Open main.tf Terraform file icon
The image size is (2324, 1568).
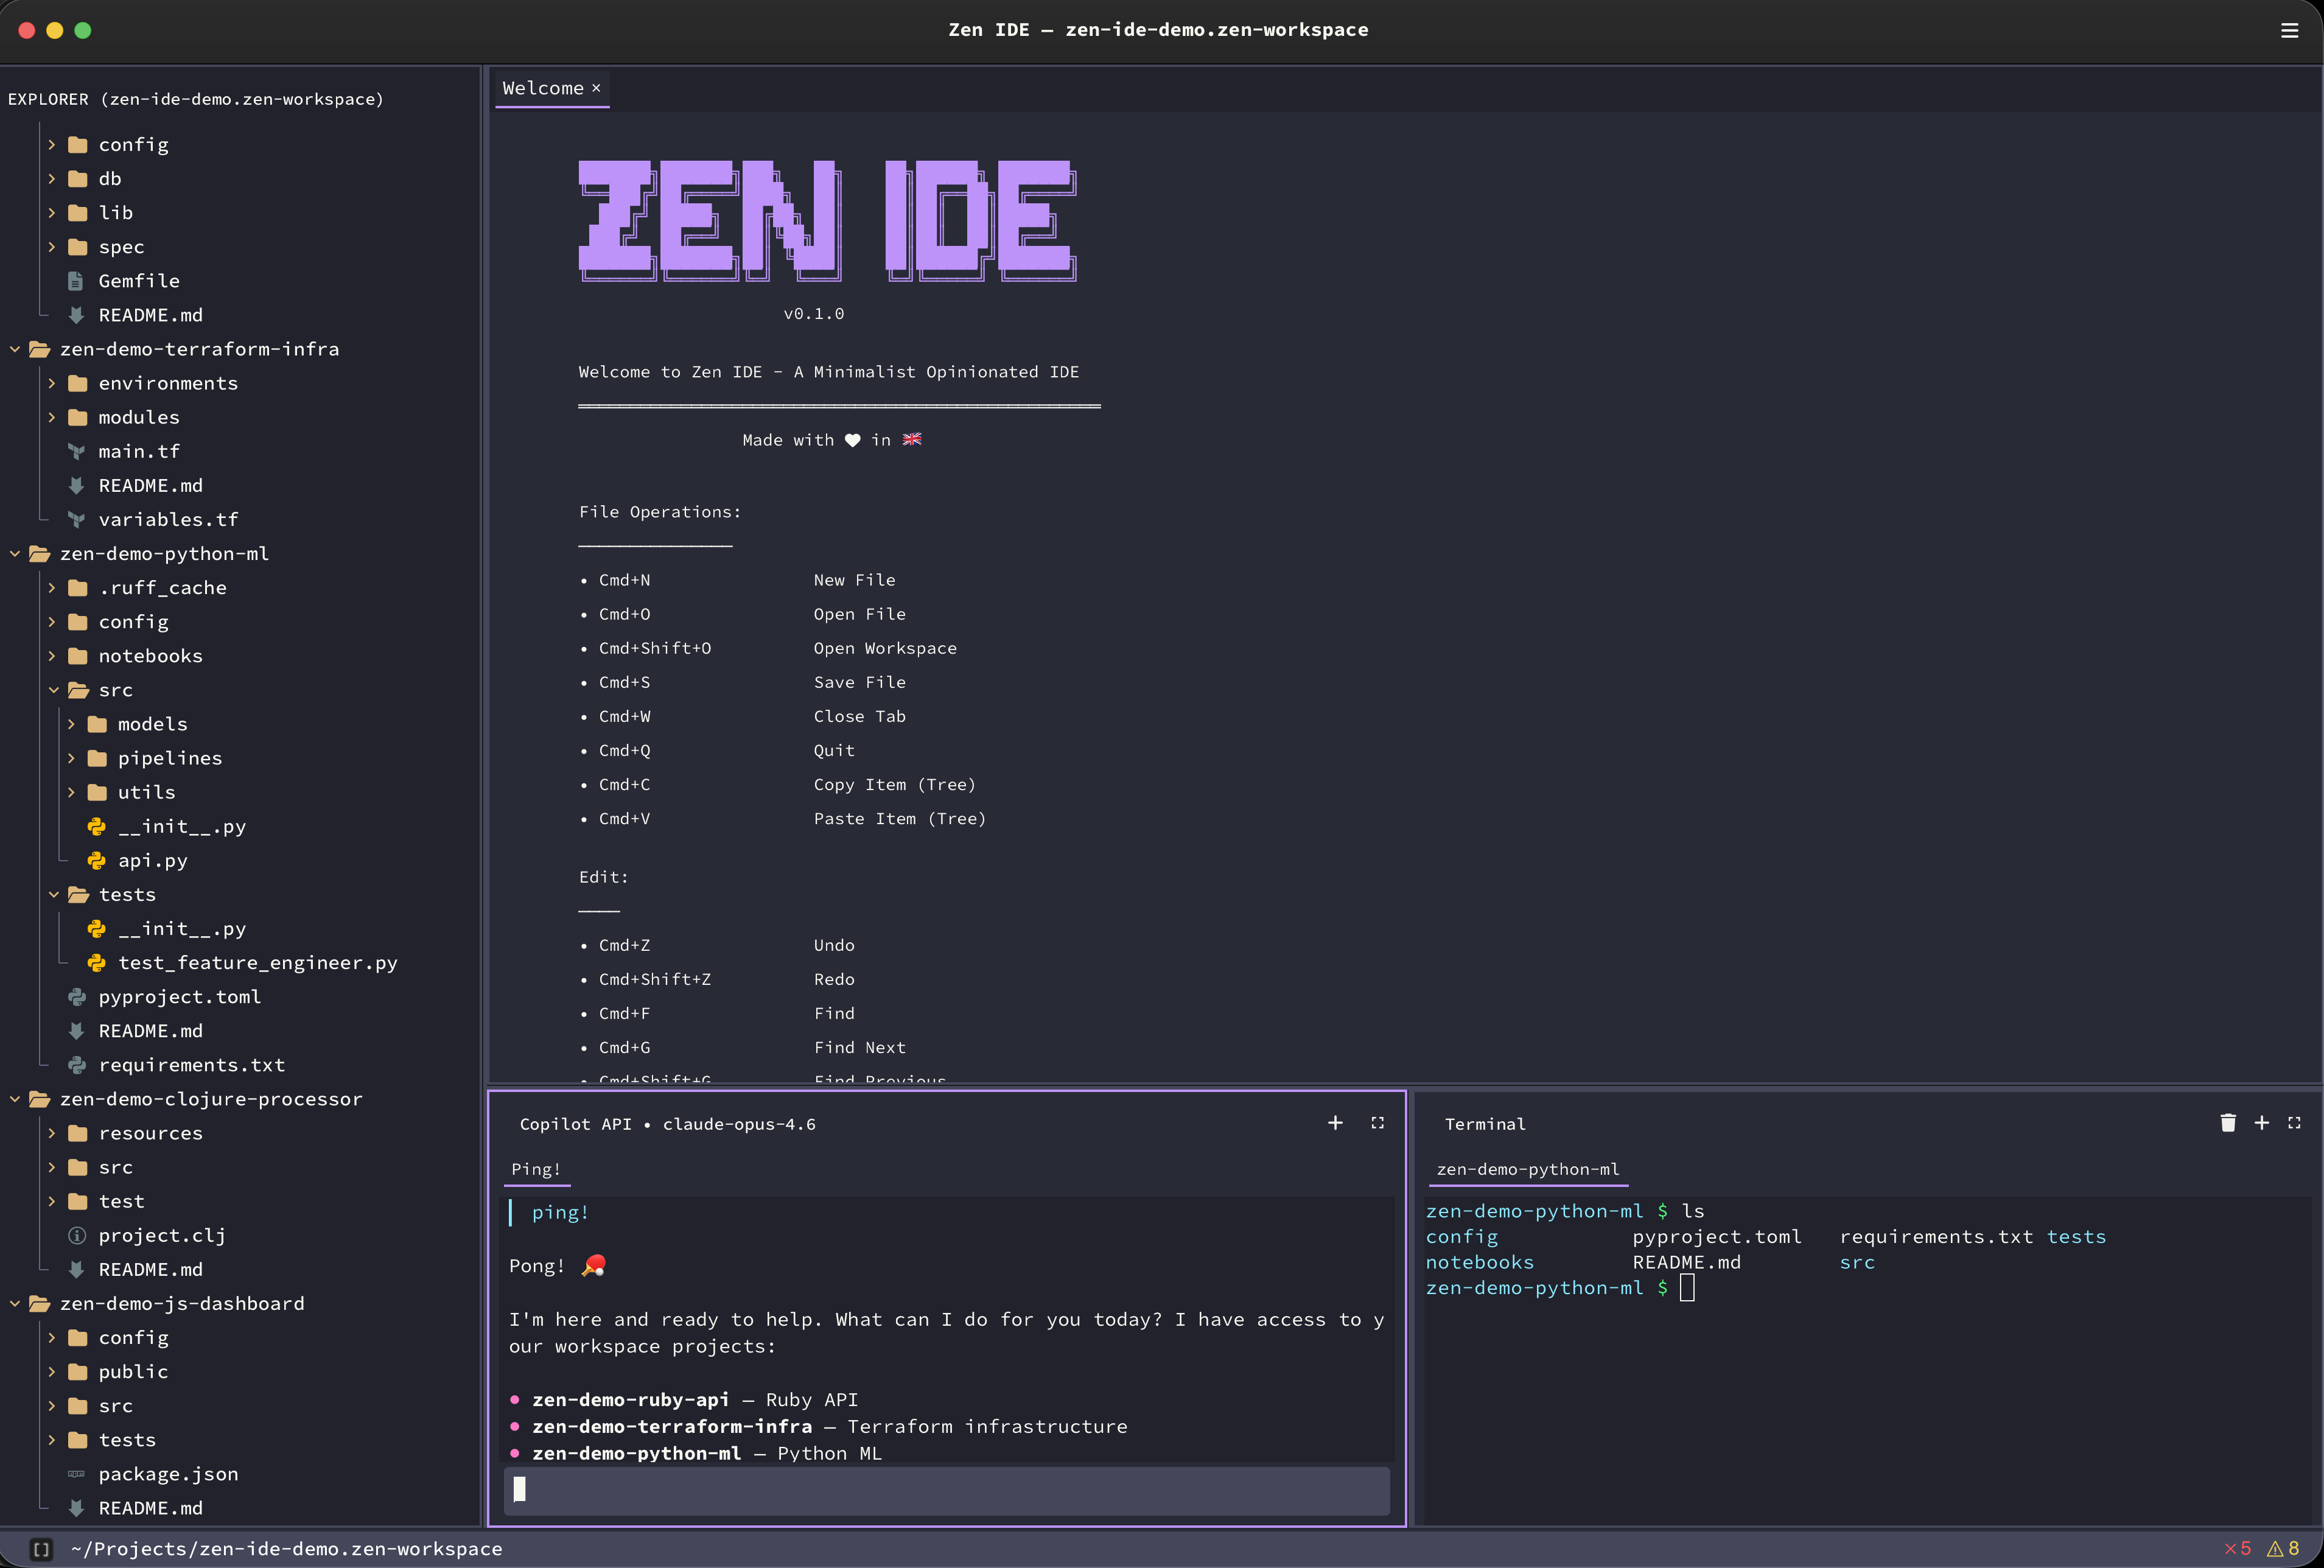[x=76, y=451]
